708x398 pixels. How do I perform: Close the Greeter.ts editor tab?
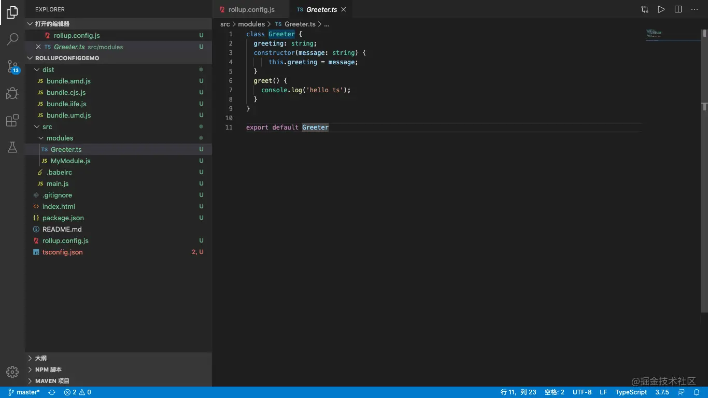pyautogui.click(x=344, y=9)
